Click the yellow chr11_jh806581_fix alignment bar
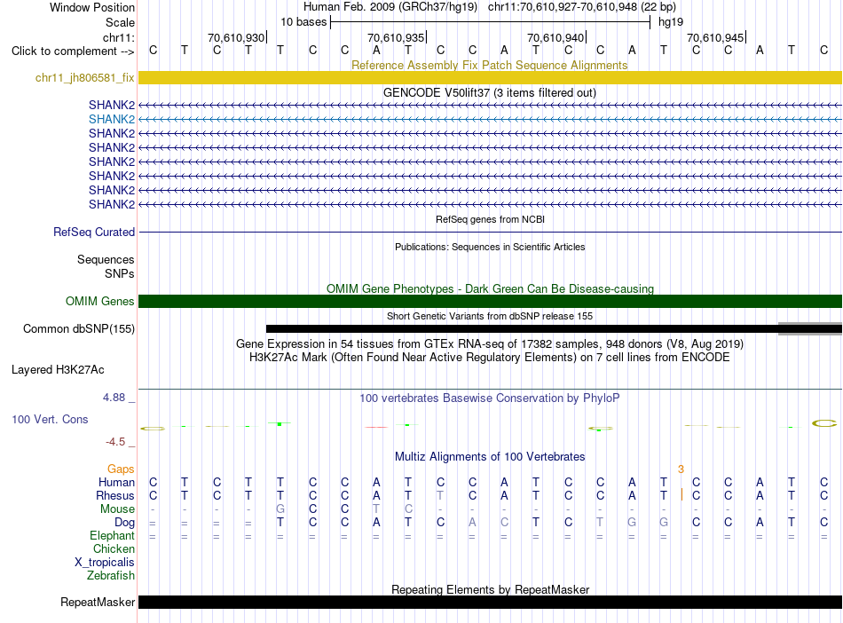The height and width of the screenshot is (623, 843). pos(490,77)
